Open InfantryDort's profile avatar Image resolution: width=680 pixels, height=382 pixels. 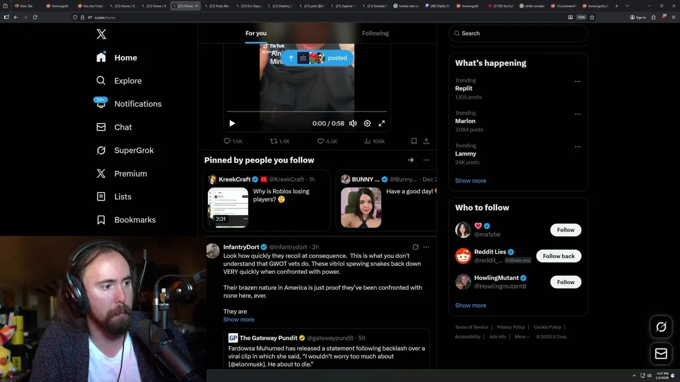click(x=213, y=251)
